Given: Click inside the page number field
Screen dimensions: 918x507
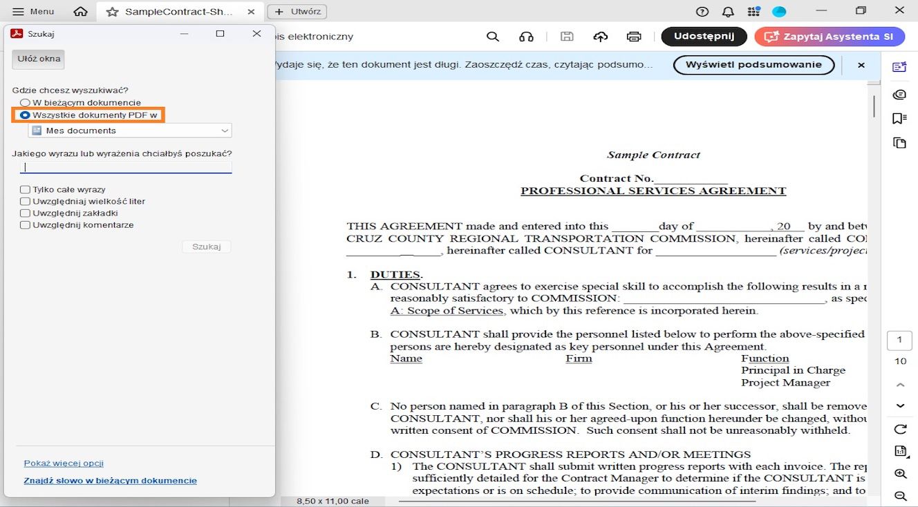Looking at the screenshot, I should pyautogui.click(x=899, y=340).
